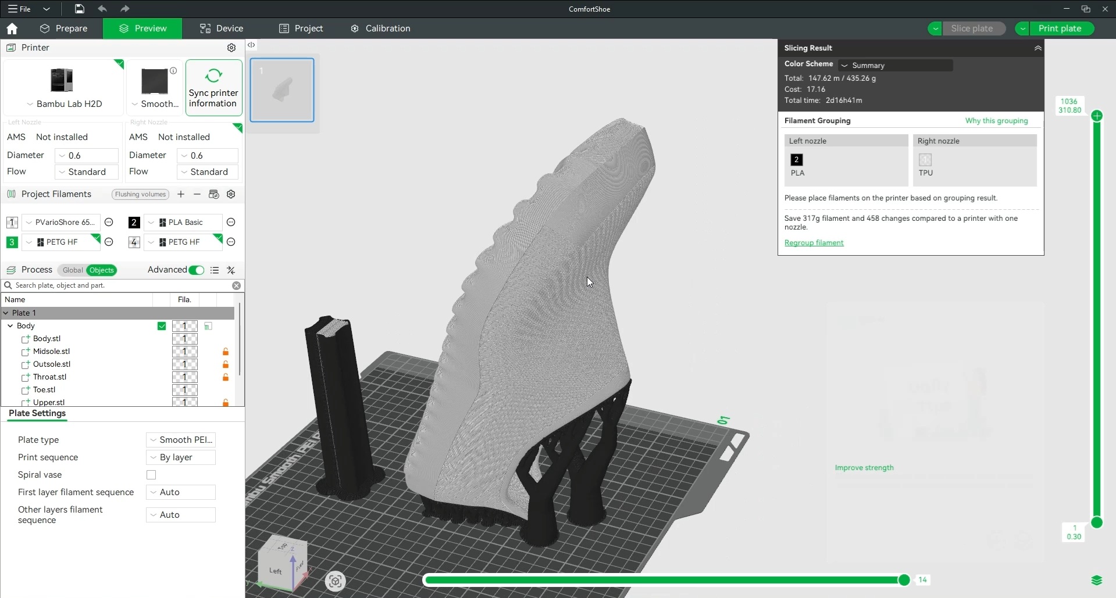
Task: Uncheck the Body object checkbox
Action: [x=162, y=326]
